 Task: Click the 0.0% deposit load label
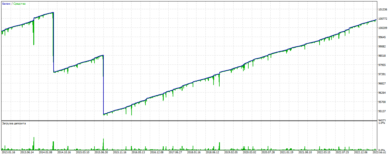pyautogui.click(x=382, y=150)
